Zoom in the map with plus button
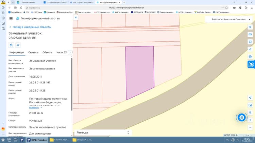The width and height of the screenshot is (255, 143). coord(250,120)
